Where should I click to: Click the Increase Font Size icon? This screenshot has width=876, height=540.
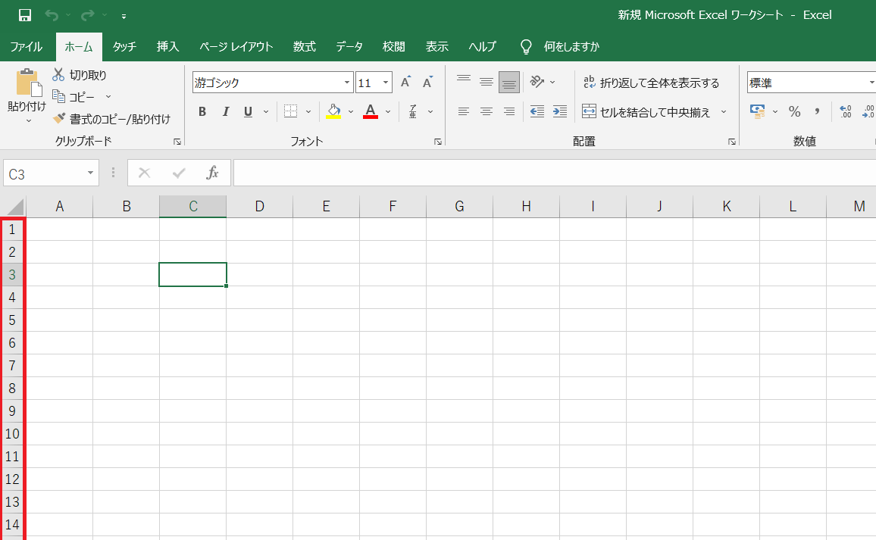405,83
